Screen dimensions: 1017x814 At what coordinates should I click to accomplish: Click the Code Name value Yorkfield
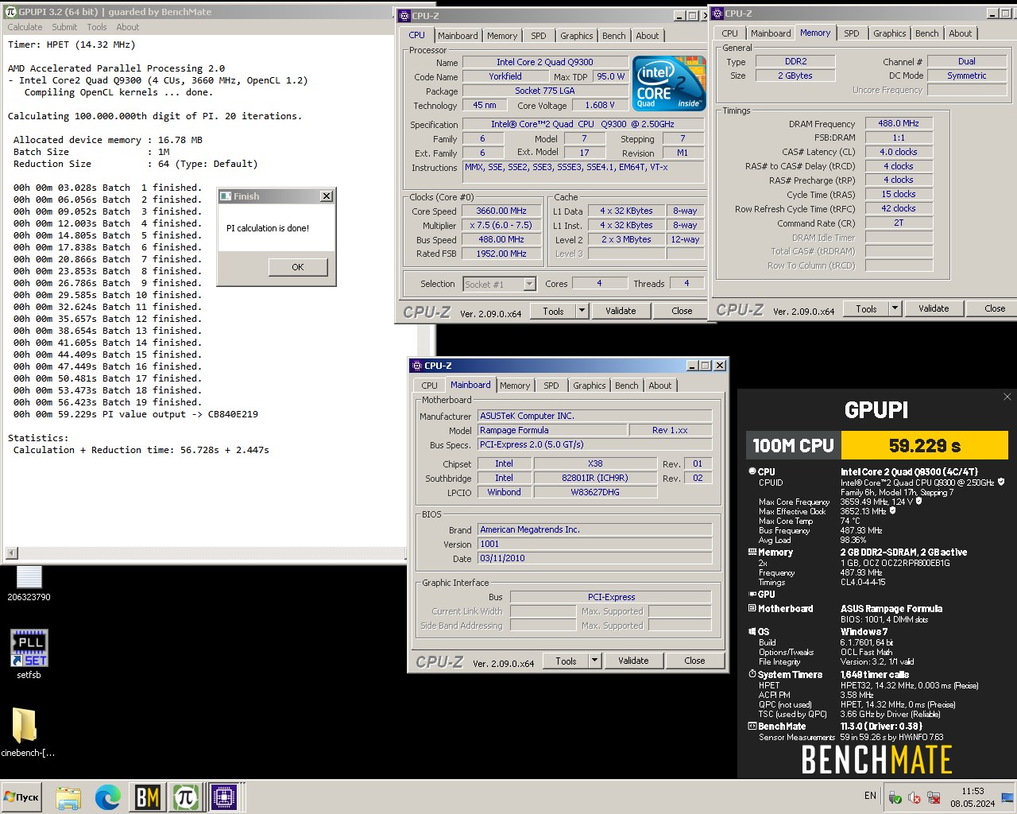[x=505, y=76]
